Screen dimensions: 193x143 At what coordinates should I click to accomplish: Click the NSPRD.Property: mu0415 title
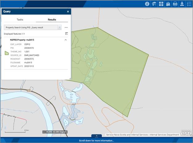[x=22, y=40]
